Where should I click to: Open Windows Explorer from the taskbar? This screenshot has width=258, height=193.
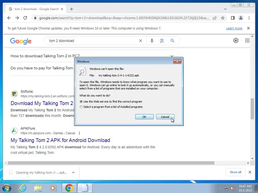(38, 188)
